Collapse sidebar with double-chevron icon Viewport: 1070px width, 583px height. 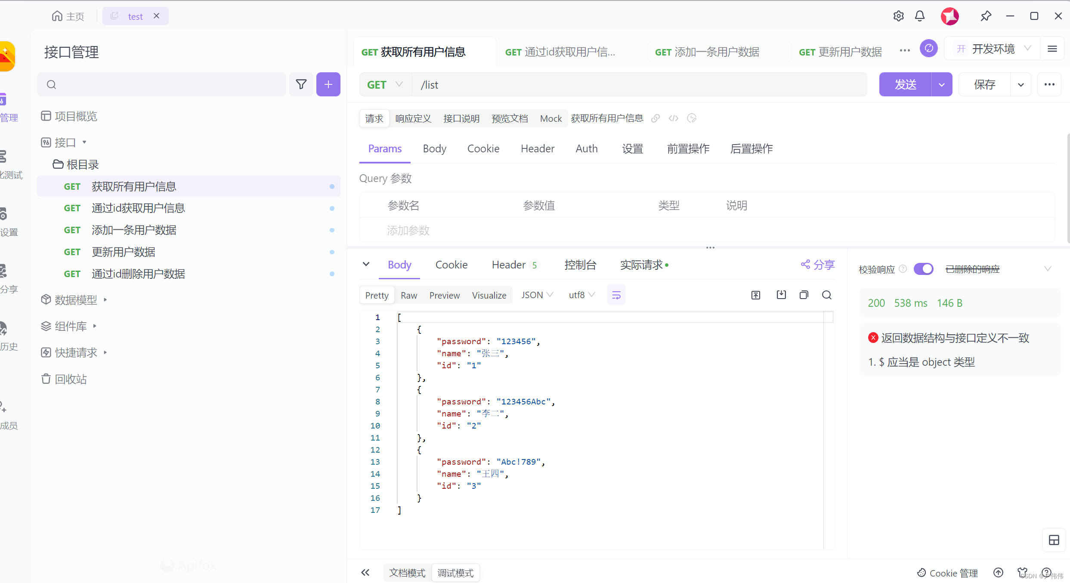click(365, 573)
